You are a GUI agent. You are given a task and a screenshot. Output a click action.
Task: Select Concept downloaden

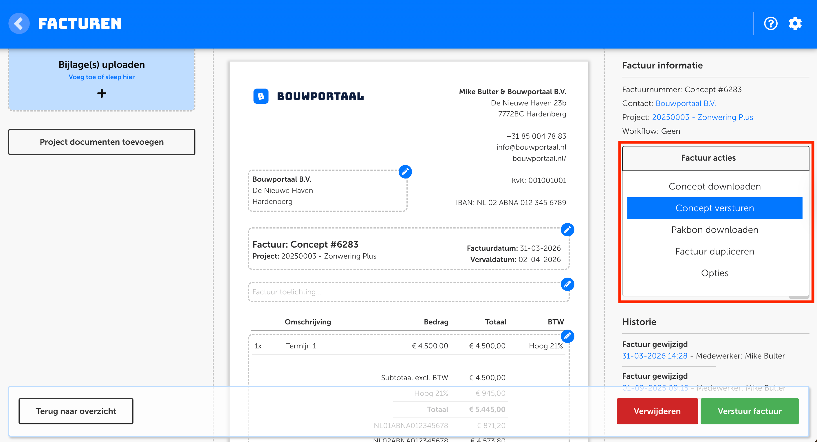[715, 186]
